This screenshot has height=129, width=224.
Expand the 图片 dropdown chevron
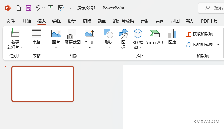tap(56, 47)
